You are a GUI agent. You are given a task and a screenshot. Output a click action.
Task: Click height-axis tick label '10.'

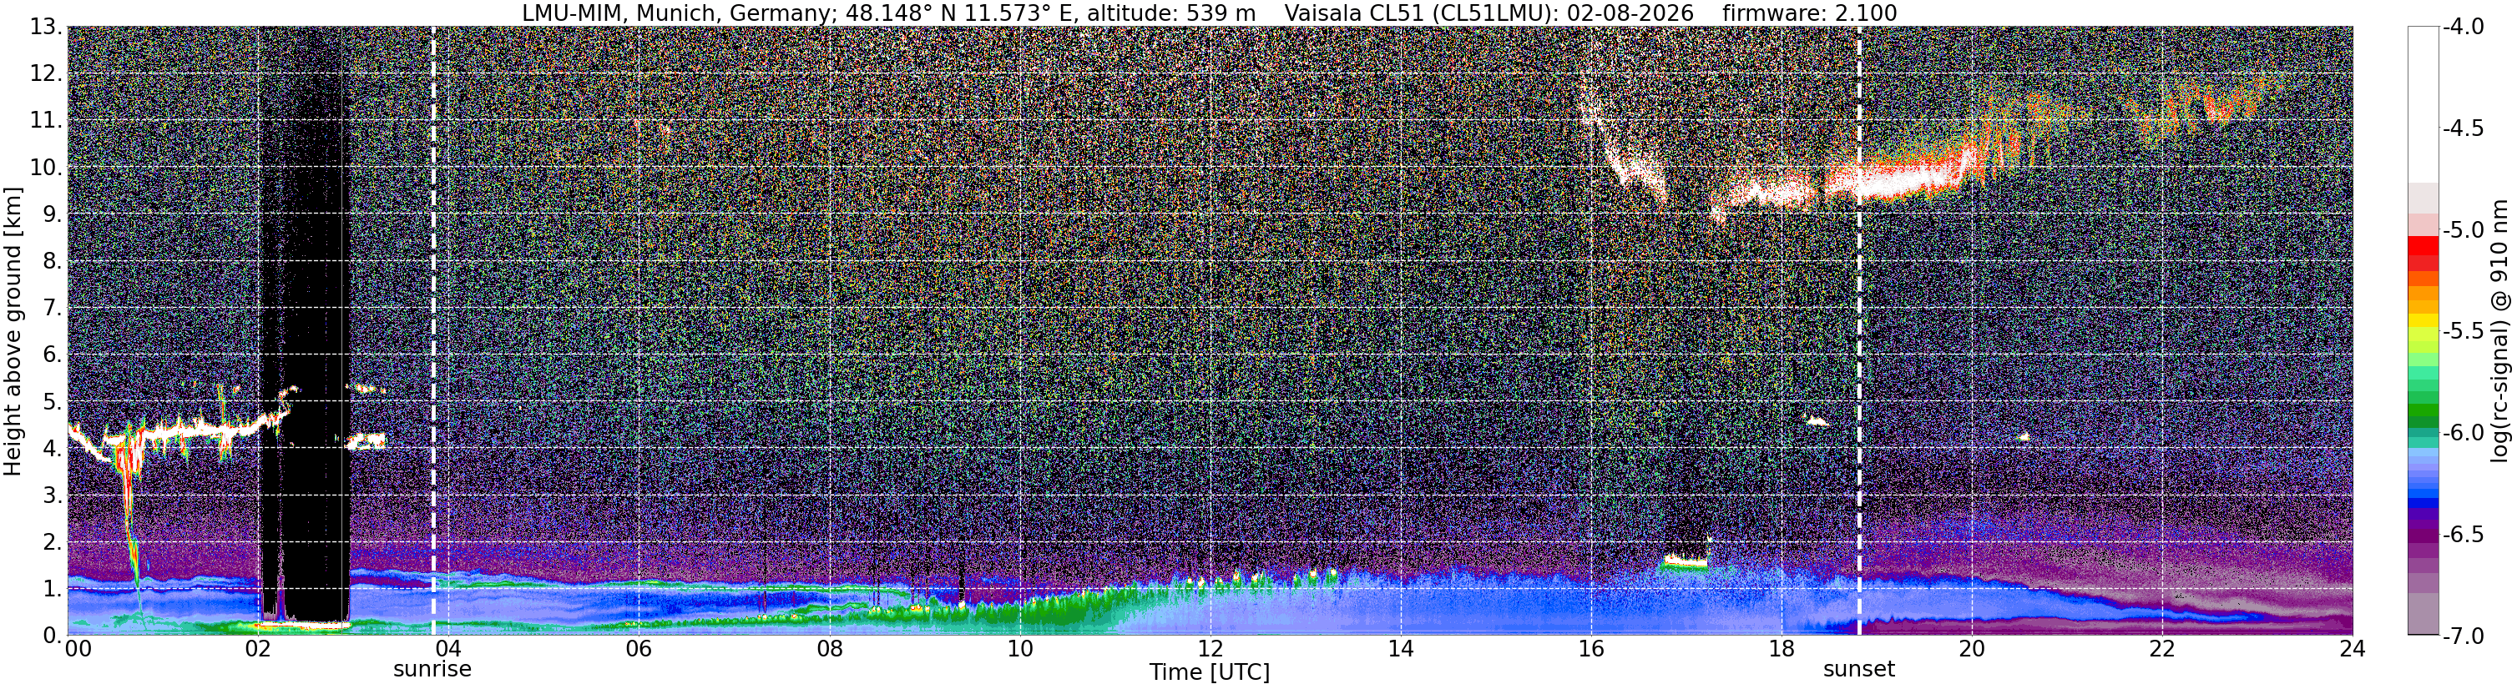[46, 168]
